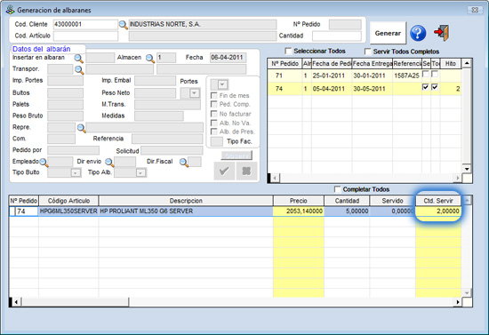Click the Dir envio search magnifier icon
This screenshot has height=335, width=489.
[109, 162]
